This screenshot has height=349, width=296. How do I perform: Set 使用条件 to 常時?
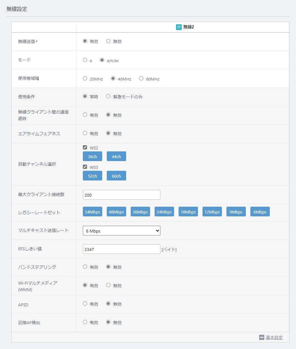click(85, 96)
